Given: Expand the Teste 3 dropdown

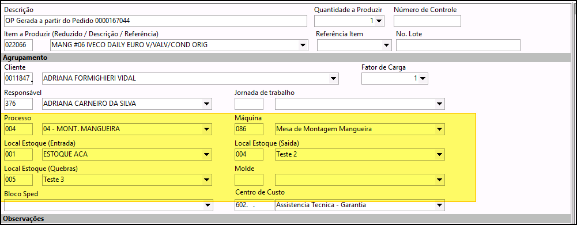Looking at the screenshot, I should 207,180.
